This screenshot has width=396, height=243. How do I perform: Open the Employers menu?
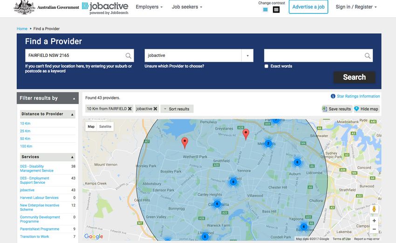[149, 7]
